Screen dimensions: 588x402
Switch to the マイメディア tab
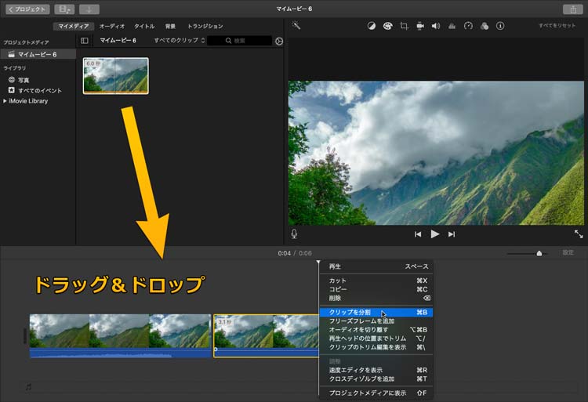click(74, 26)
